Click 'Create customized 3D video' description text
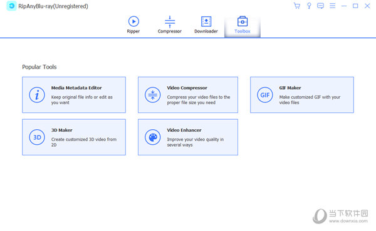376x231 pixels. pyautogui.click(x=84, y=142)
